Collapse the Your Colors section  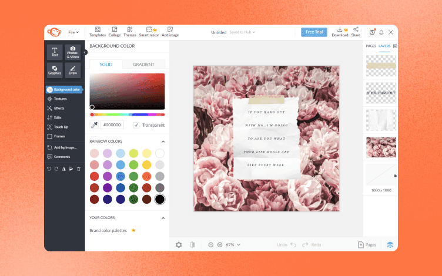tap(163, 218)
